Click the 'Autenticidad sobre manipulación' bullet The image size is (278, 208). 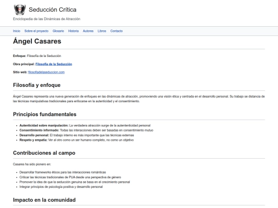pyautogui.click(x=85, y=125)
